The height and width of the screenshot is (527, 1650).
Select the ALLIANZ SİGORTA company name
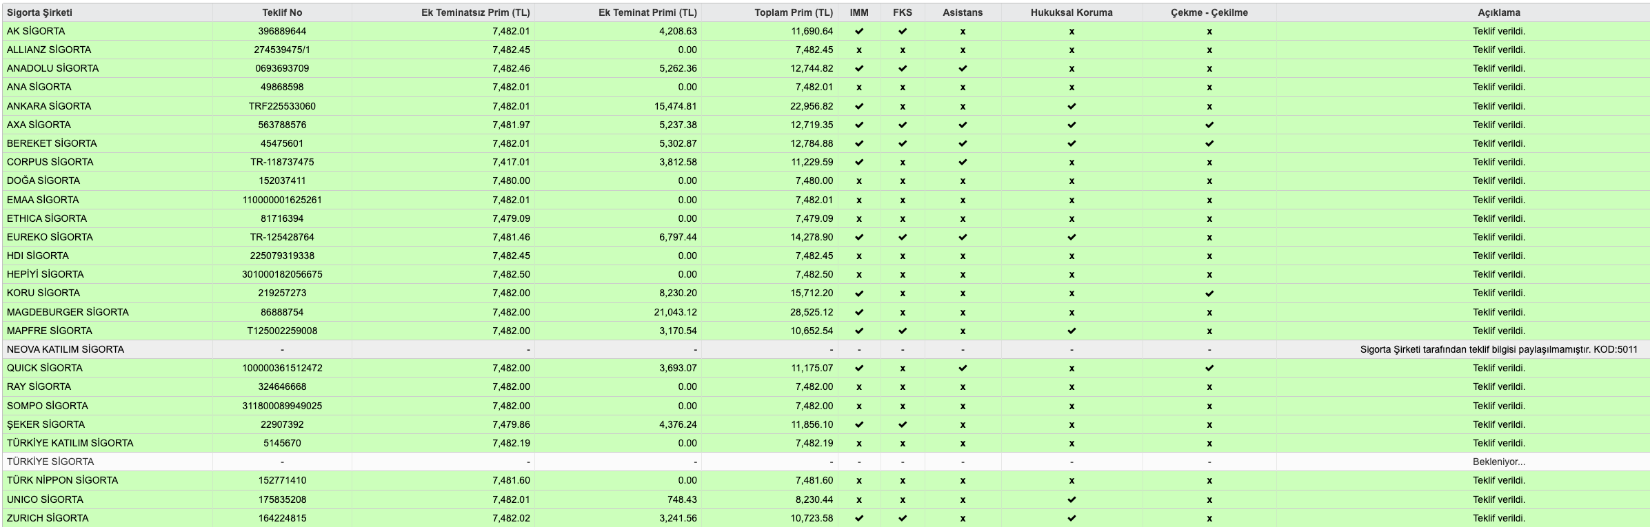49,50
